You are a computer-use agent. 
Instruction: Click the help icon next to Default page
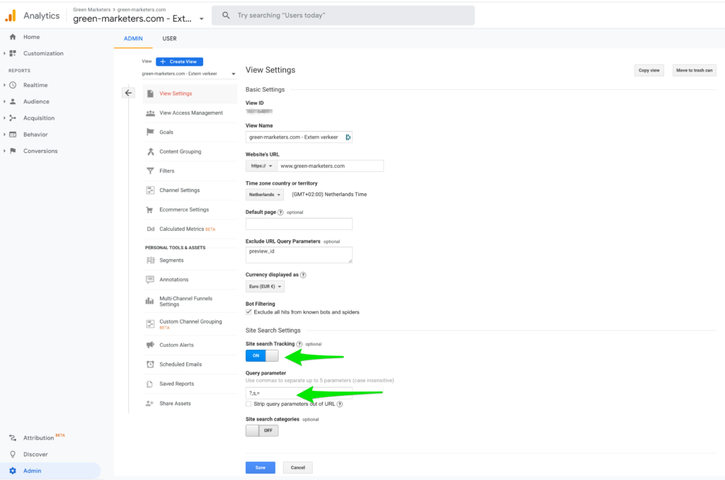(280, 212)
